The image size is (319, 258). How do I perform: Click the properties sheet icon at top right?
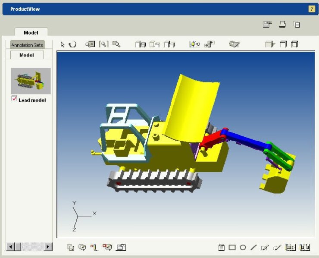click(267, 25)
